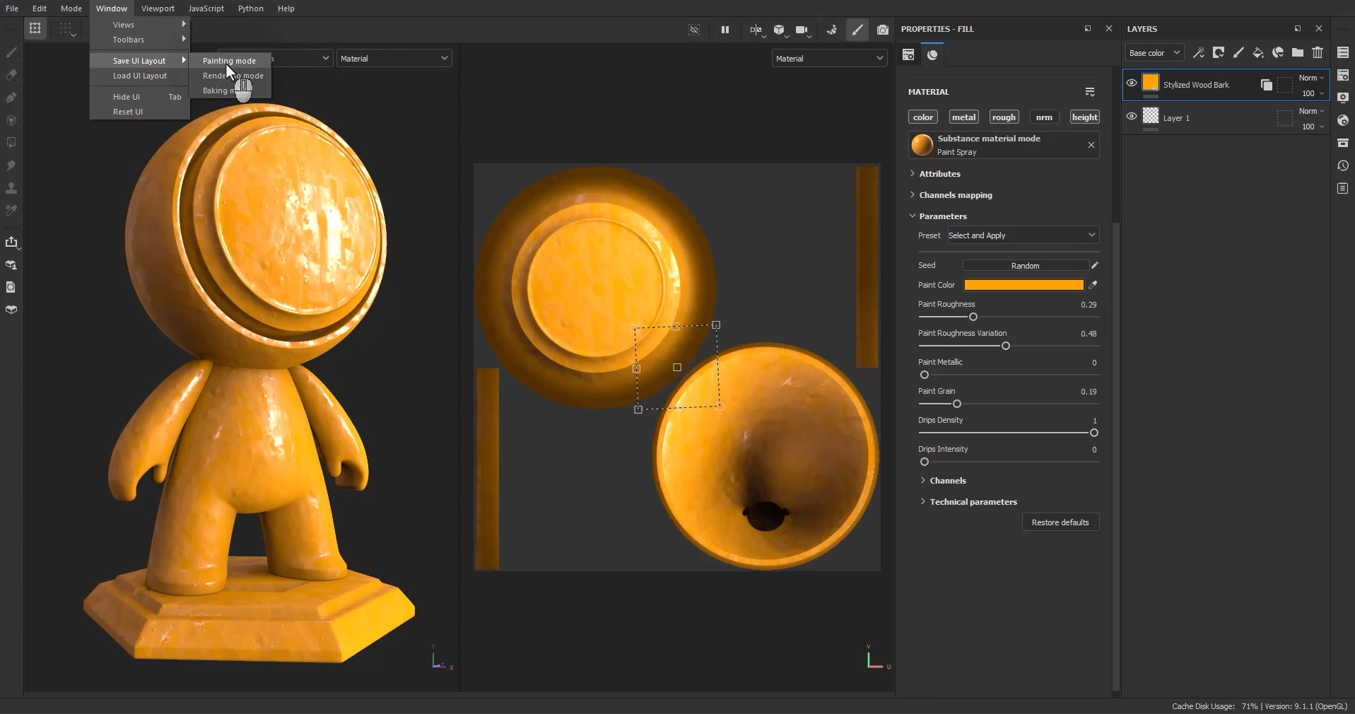The height and width of the screenshot is (714, 1355).
Task: Select the Clone stamp tool
Action: pos(11,188)
